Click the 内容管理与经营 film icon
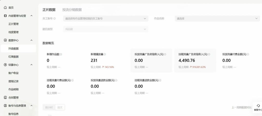Image resolution: width=262 pixels, height=116 pixels. click(5, 16)
